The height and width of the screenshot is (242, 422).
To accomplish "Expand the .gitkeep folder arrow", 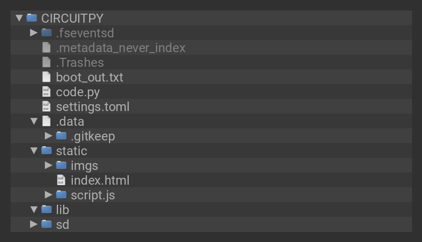I will click(49, 136).
